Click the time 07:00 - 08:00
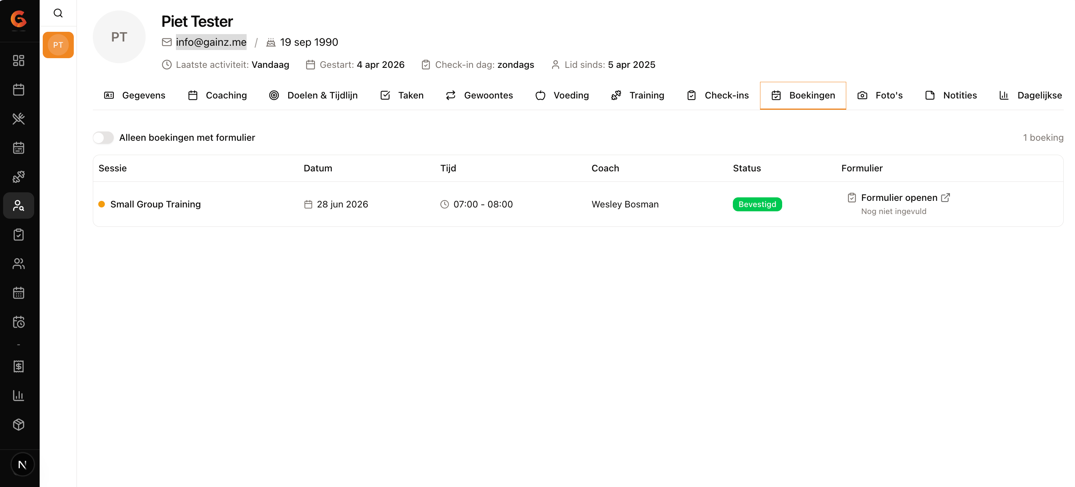 pos(483,204)
